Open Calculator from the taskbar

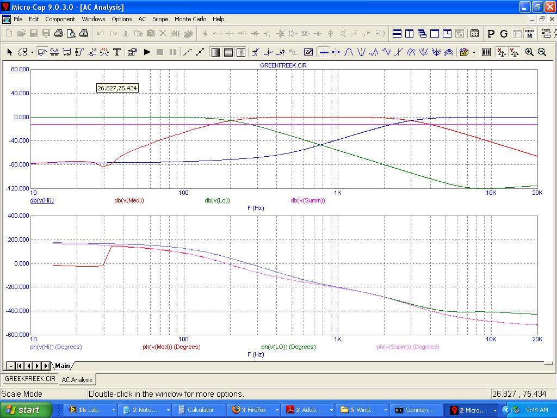[x=200, y=410]
